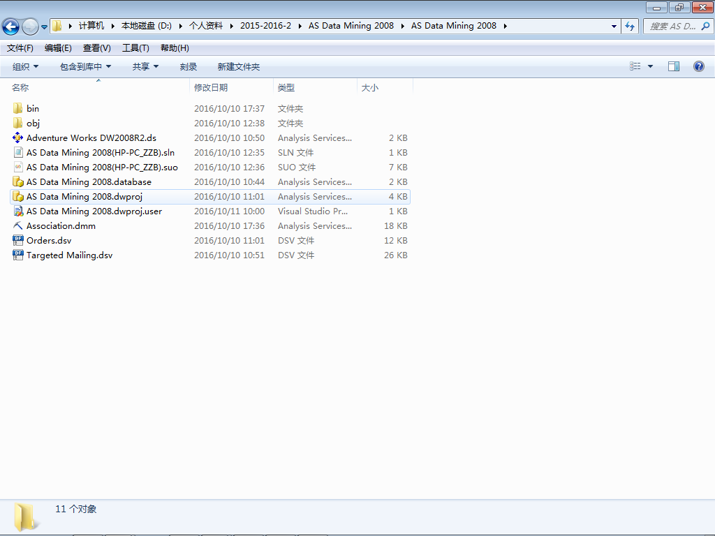This screenshot has width=715, height=536.
Task: Select Orders.dsv file icon
Action: point(17,240)
